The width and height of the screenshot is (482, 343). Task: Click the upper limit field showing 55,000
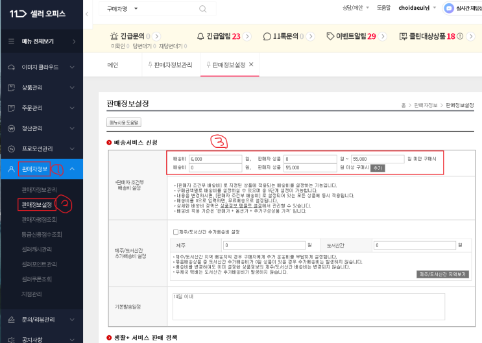point(378,159)
